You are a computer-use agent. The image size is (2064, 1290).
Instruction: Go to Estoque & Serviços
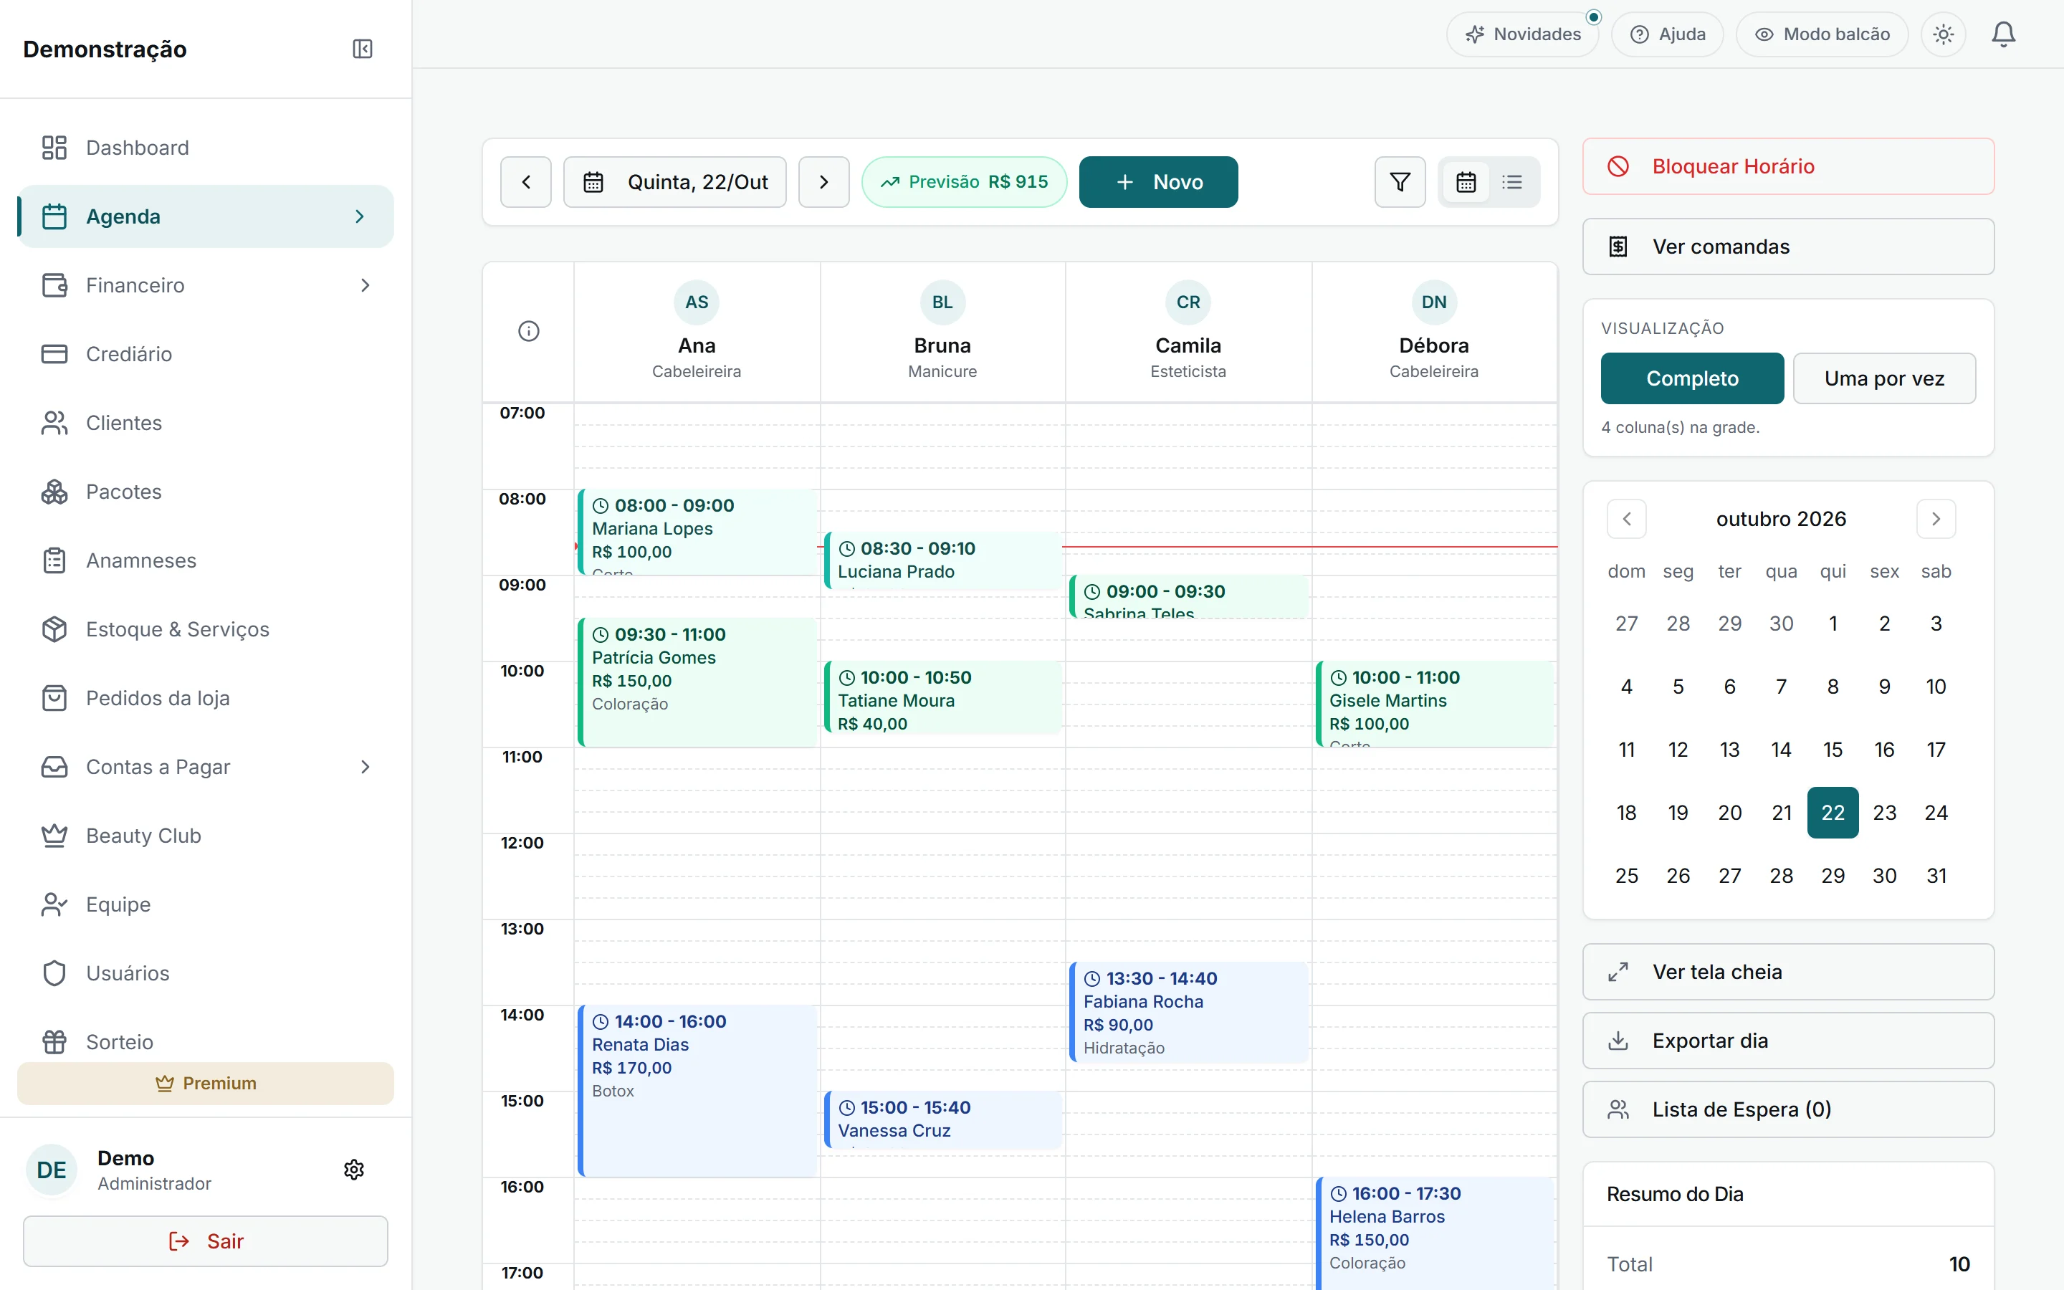click(206, 630)
